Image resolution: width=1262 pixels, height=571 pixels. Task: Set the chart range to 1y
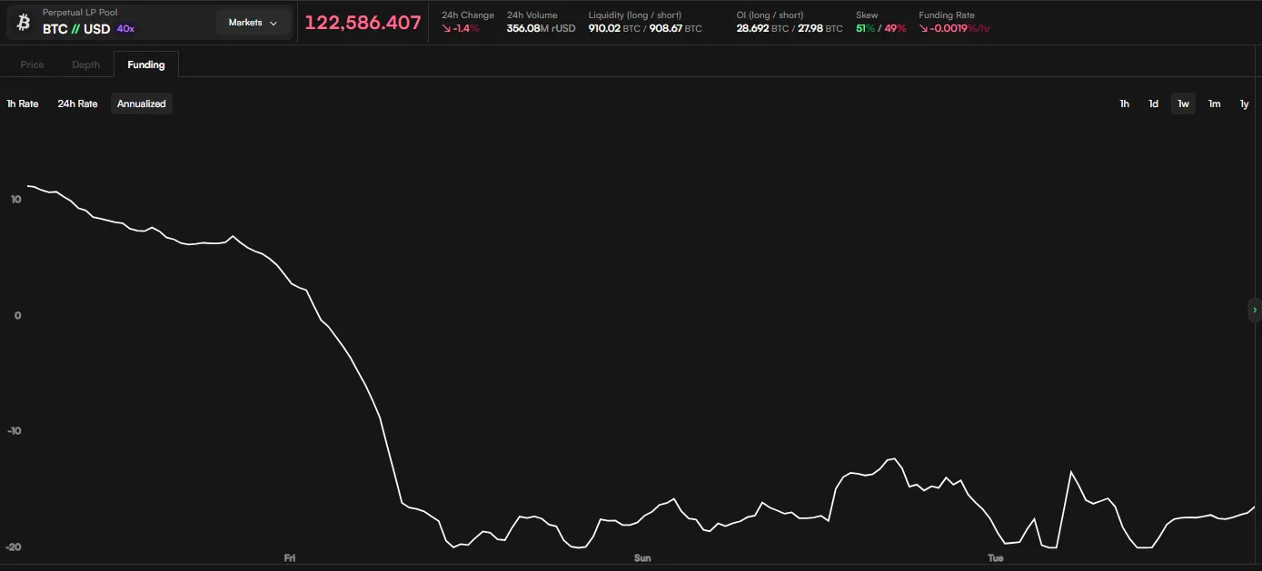(1244, 104)
